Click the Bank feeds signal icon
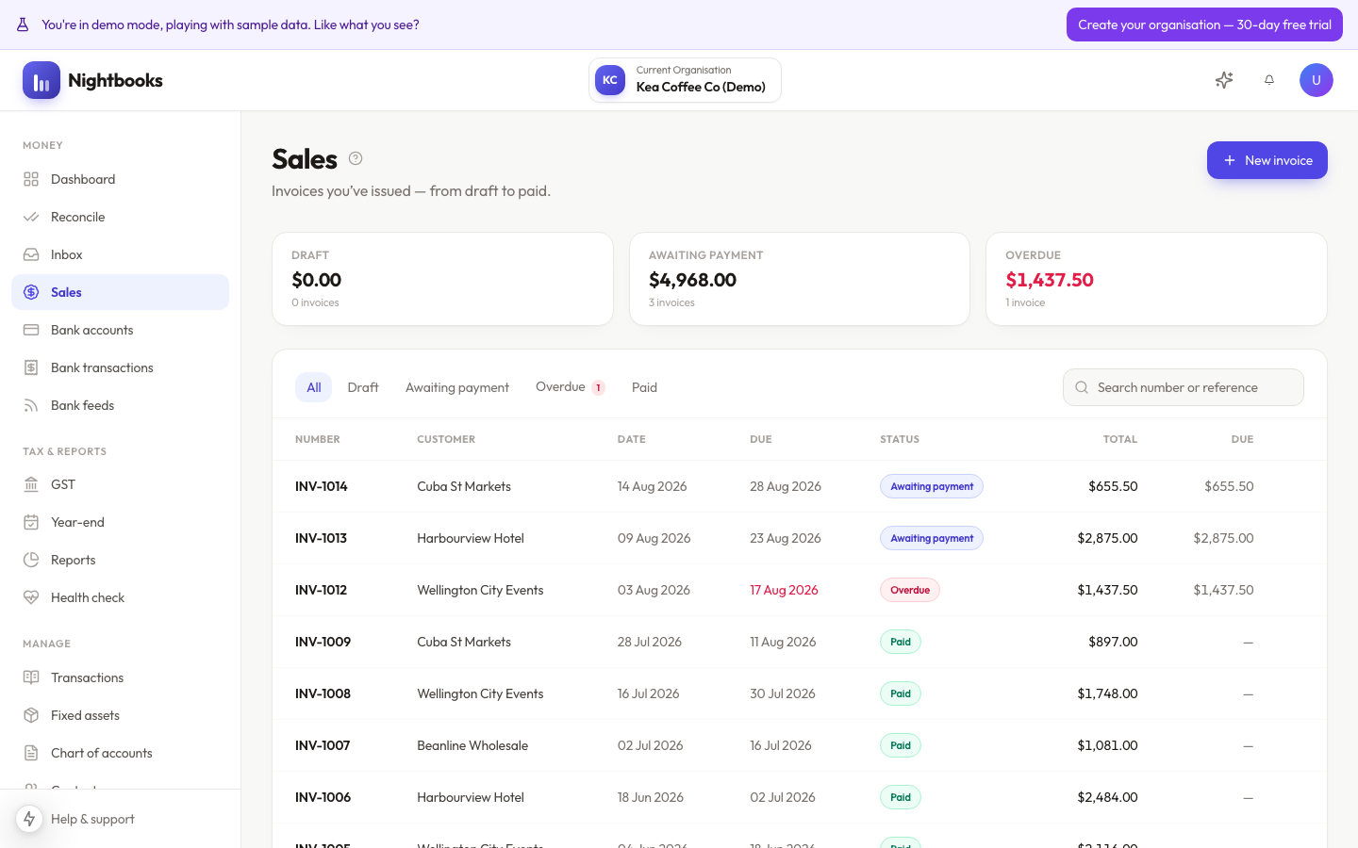 coord(31,405)
